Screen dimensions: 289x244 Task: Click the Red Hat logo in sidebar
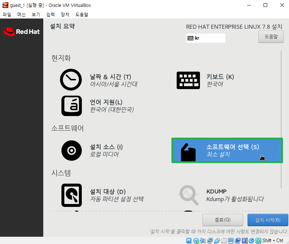tap(21, 32)
